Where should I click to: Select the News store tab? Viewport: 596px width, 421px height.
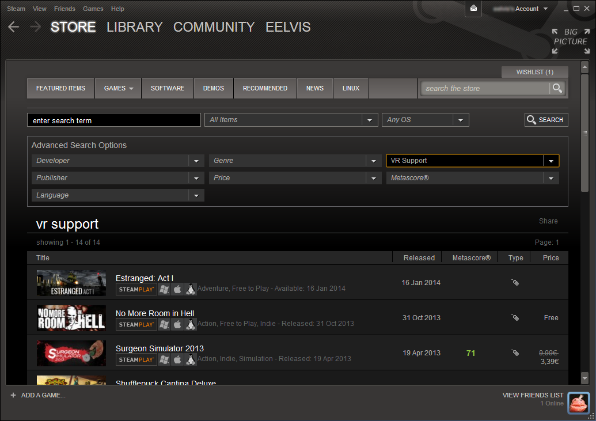pos(315,88)
